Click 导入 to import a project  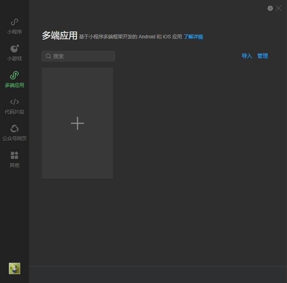tap(247, 56)
